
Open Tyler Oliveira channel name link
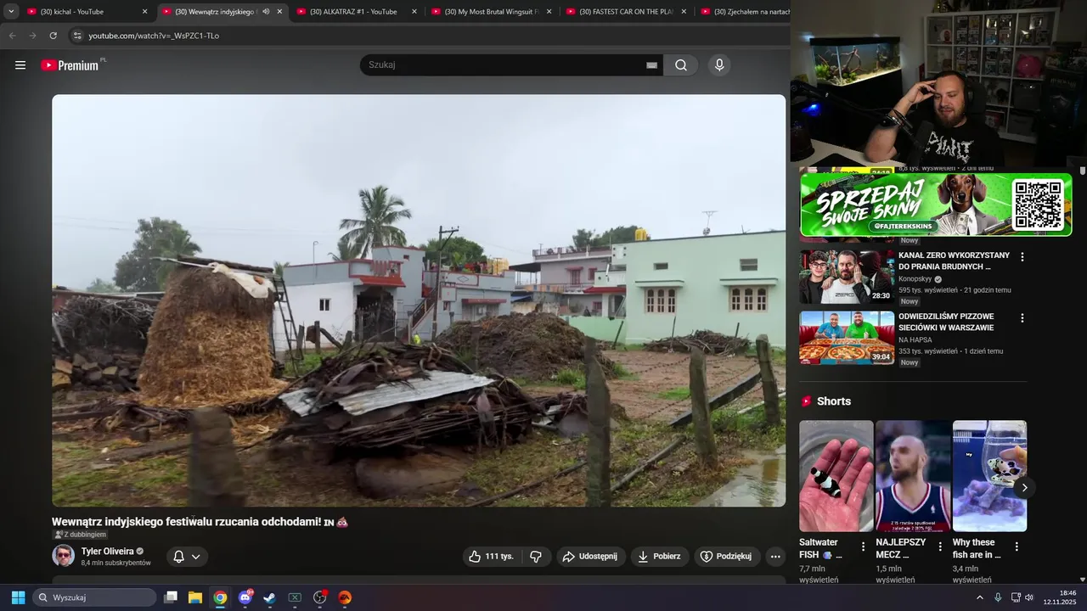point(108,551)
